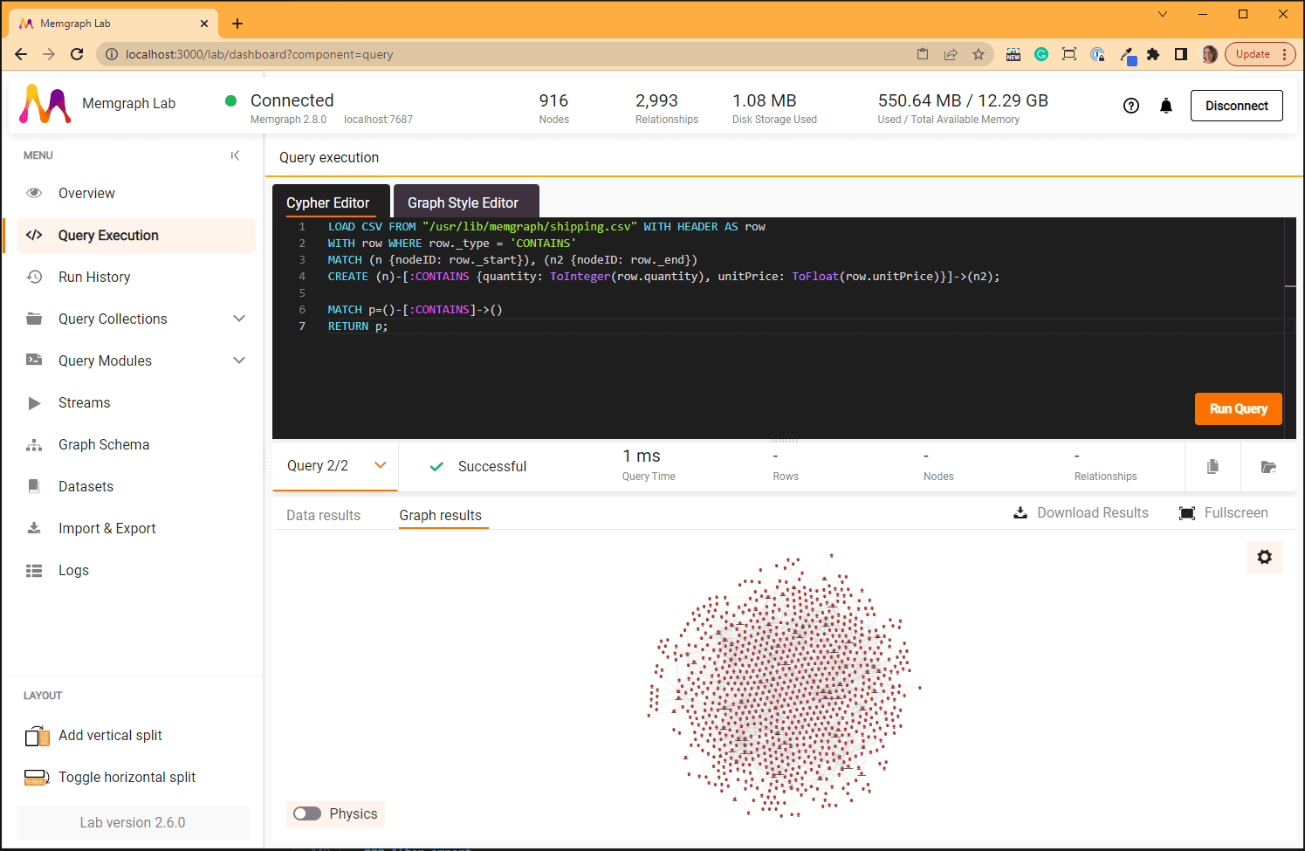Click the Import & Export icon
Image resolution: width=1305 pixels, height=851 pixels.
[x=34, y=528]
